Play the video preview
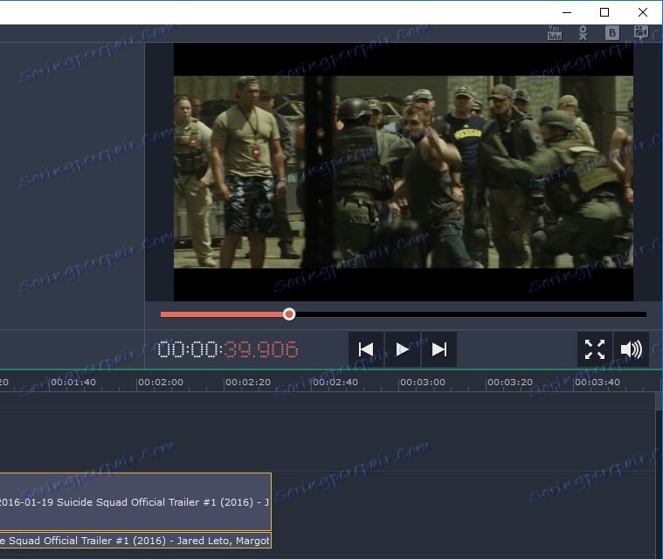Image resolution: width=663 pixels, height=559 pixels. click(x=403, y=349)
